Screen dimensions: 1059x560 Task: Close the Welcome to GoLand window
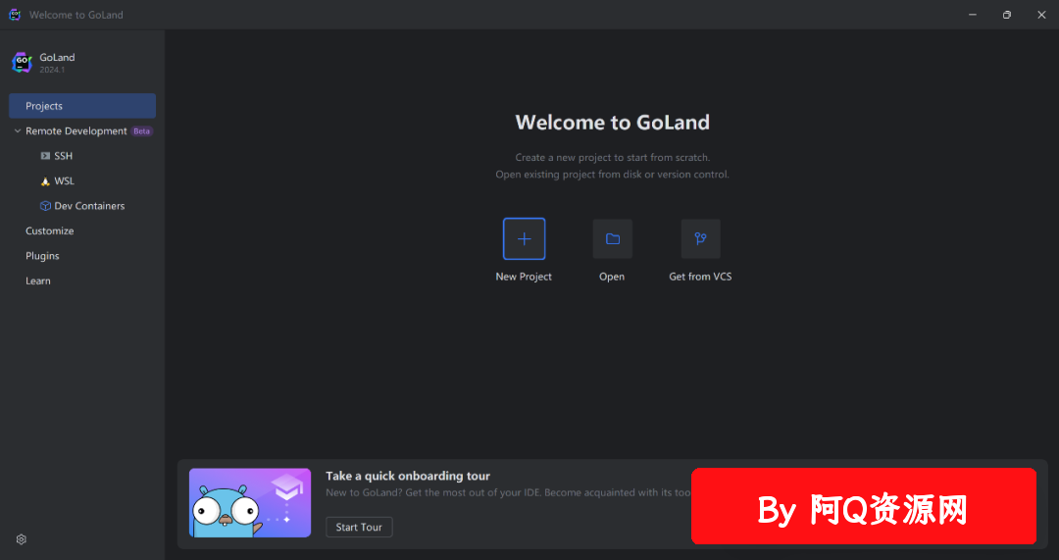click(x=1041, y=15)
